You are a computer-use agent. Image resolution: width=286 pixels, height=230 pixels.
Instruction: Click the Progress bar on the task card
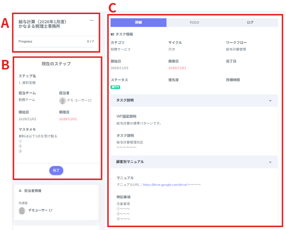click(x=56, y=47)
